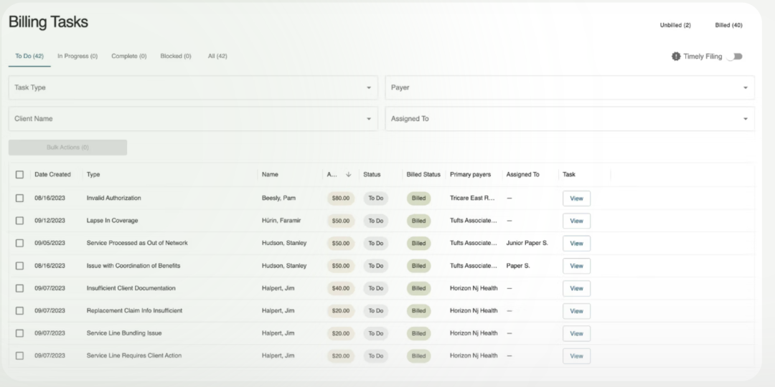Click the Type column header

pyautogui.click(x=93, y=174)
